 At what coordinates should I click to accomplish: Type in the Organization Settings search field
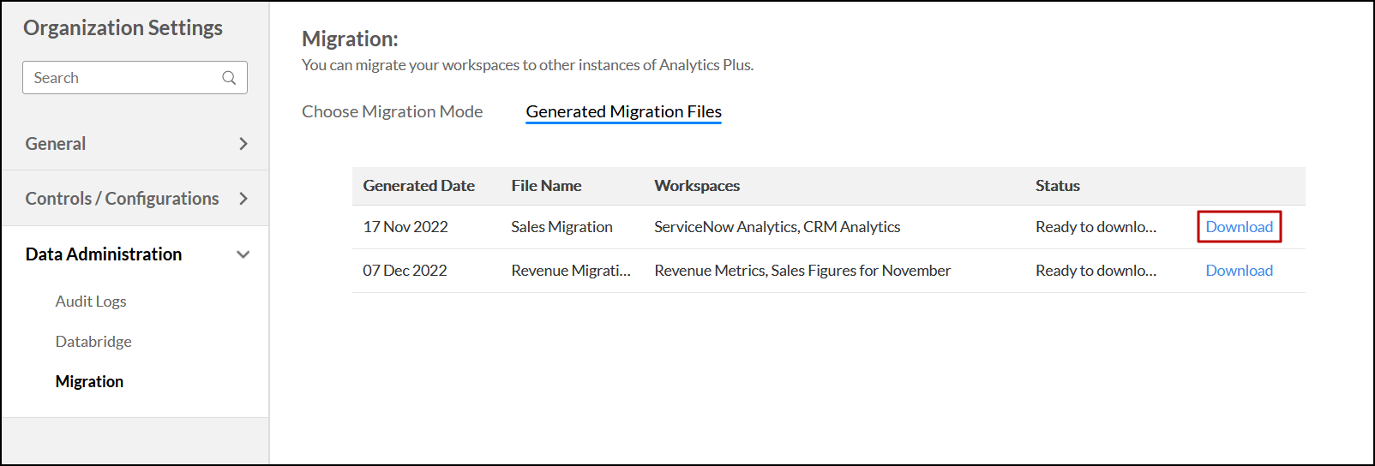tap(124, 78)
